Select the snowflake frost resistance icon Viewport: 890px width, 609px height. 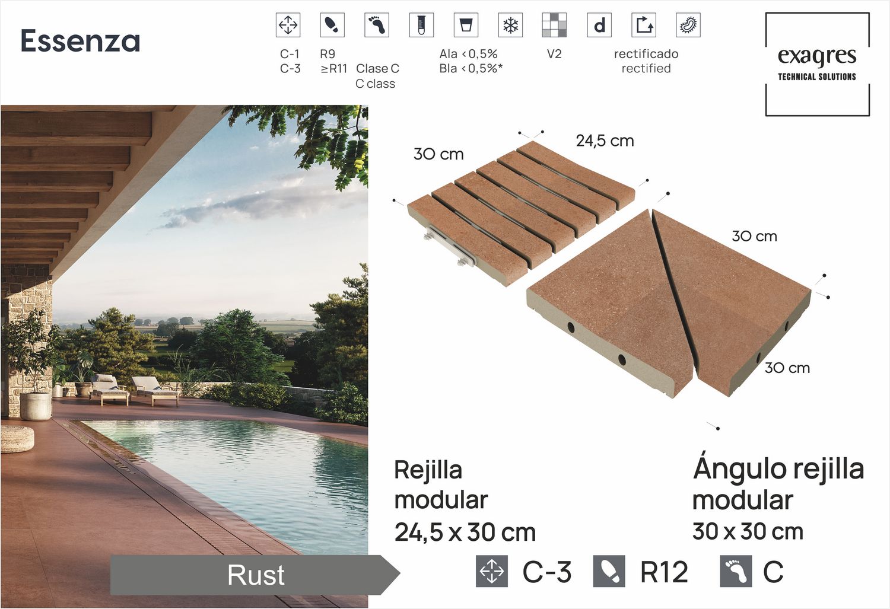point(510,25)
